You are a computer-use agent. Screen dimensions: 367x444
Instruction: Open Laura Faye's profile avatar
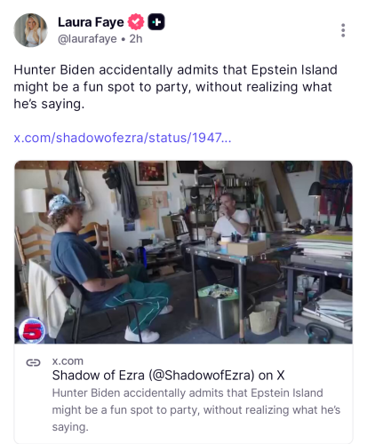coord(30,30)
